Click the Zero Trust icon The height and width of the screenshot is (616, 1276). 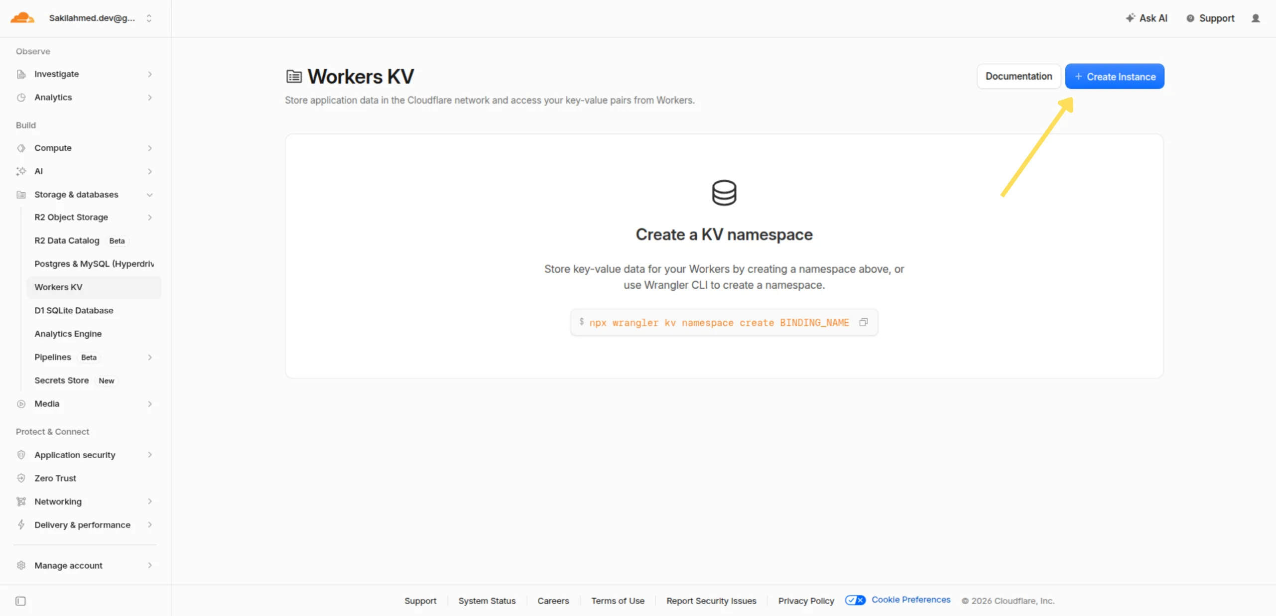pyautogui.click(x=21, y=478)
